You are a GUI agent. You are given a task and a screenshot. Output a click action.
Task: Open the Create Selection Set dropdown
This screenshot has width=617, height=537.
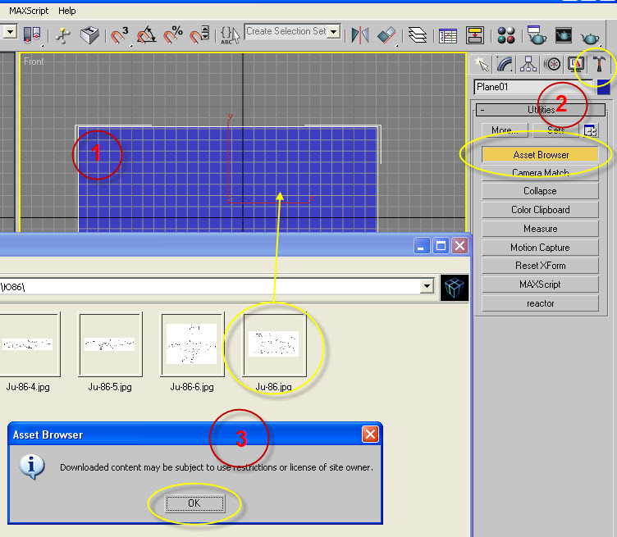(334, 32)
